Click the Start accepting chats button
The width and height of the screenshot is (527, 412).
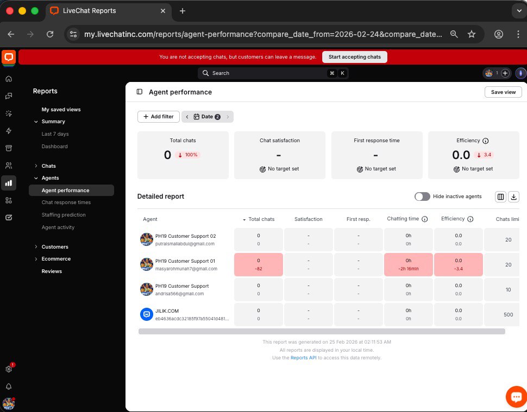354,57
